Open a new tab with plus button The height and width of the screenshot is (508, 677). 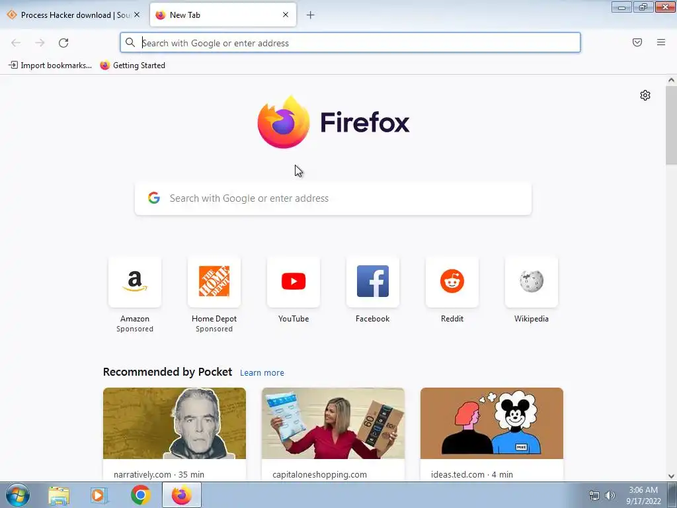coord(311,15)
